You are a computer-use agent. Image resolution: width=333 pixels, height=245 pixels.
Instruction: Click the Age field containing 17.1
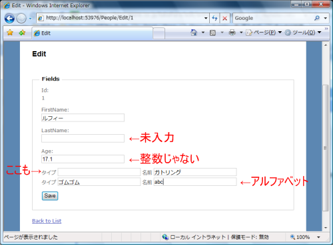coord(83,159)
